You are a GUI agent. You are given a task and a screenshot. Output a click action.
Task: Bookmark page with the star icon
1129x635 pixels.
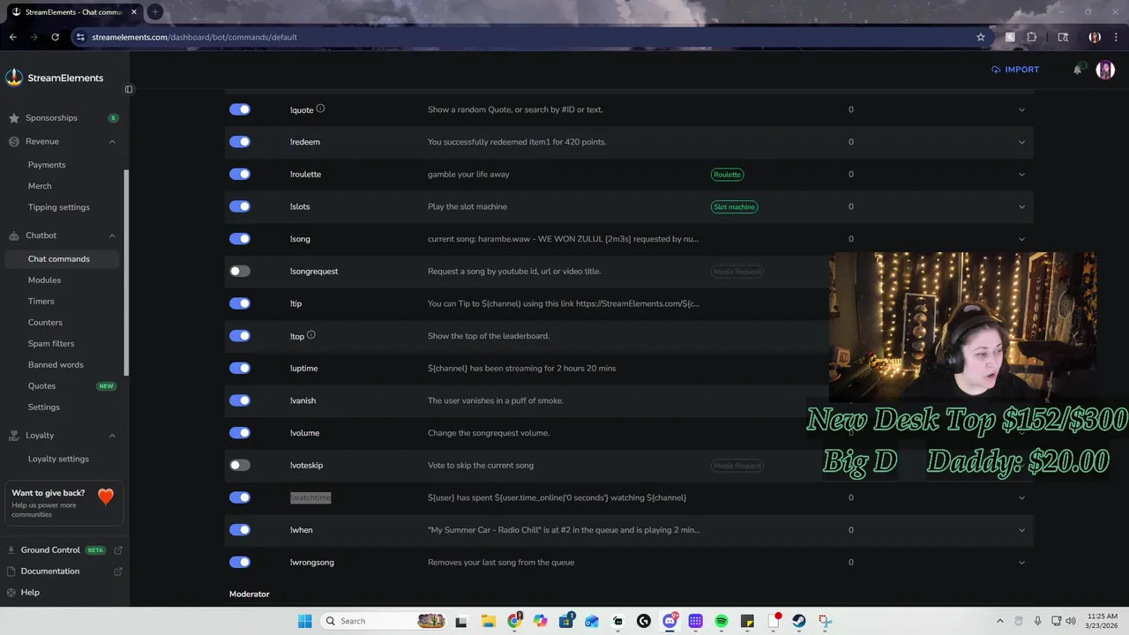coord(981,37)
